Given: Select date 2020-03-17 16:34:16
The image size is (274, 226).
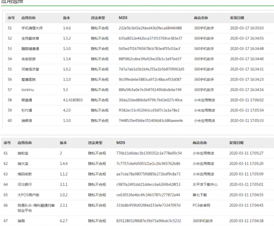Looking at the screenshot, I should pos(247,90).
